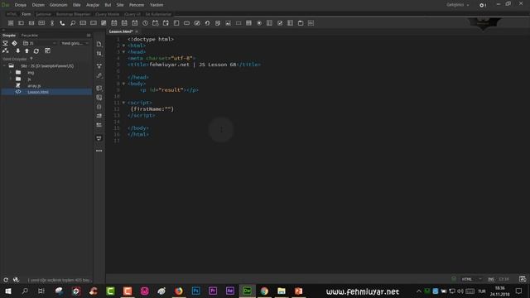The height and width of the screenshot is (298, 530).
Task: Switch to Bootstrap Bileşenleri insert tab
Action: [73, 14]
